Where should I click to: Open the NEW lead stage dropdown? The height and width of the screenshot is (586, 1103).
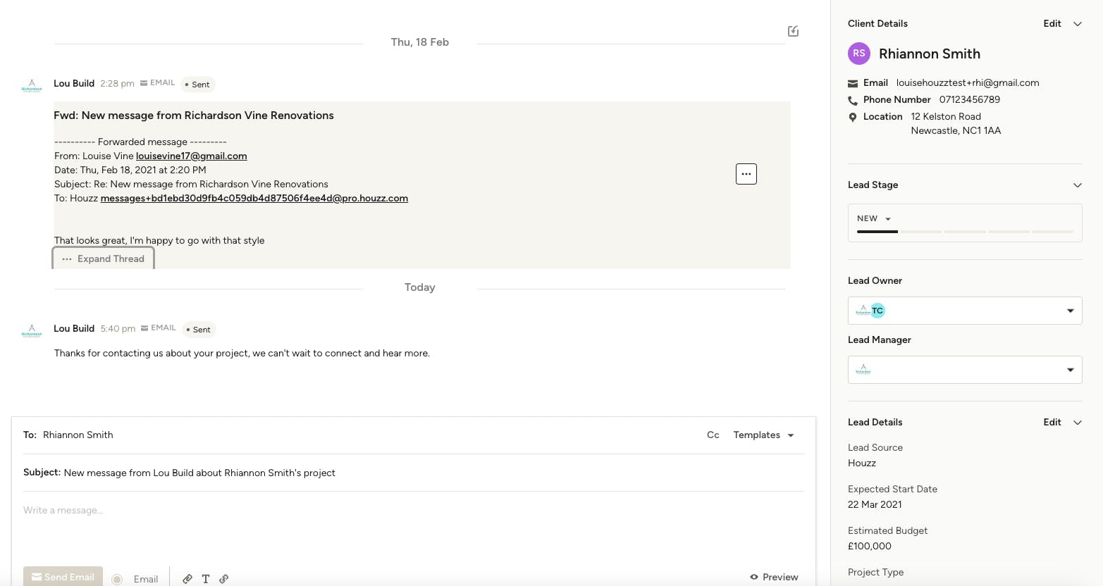point(874,218)
